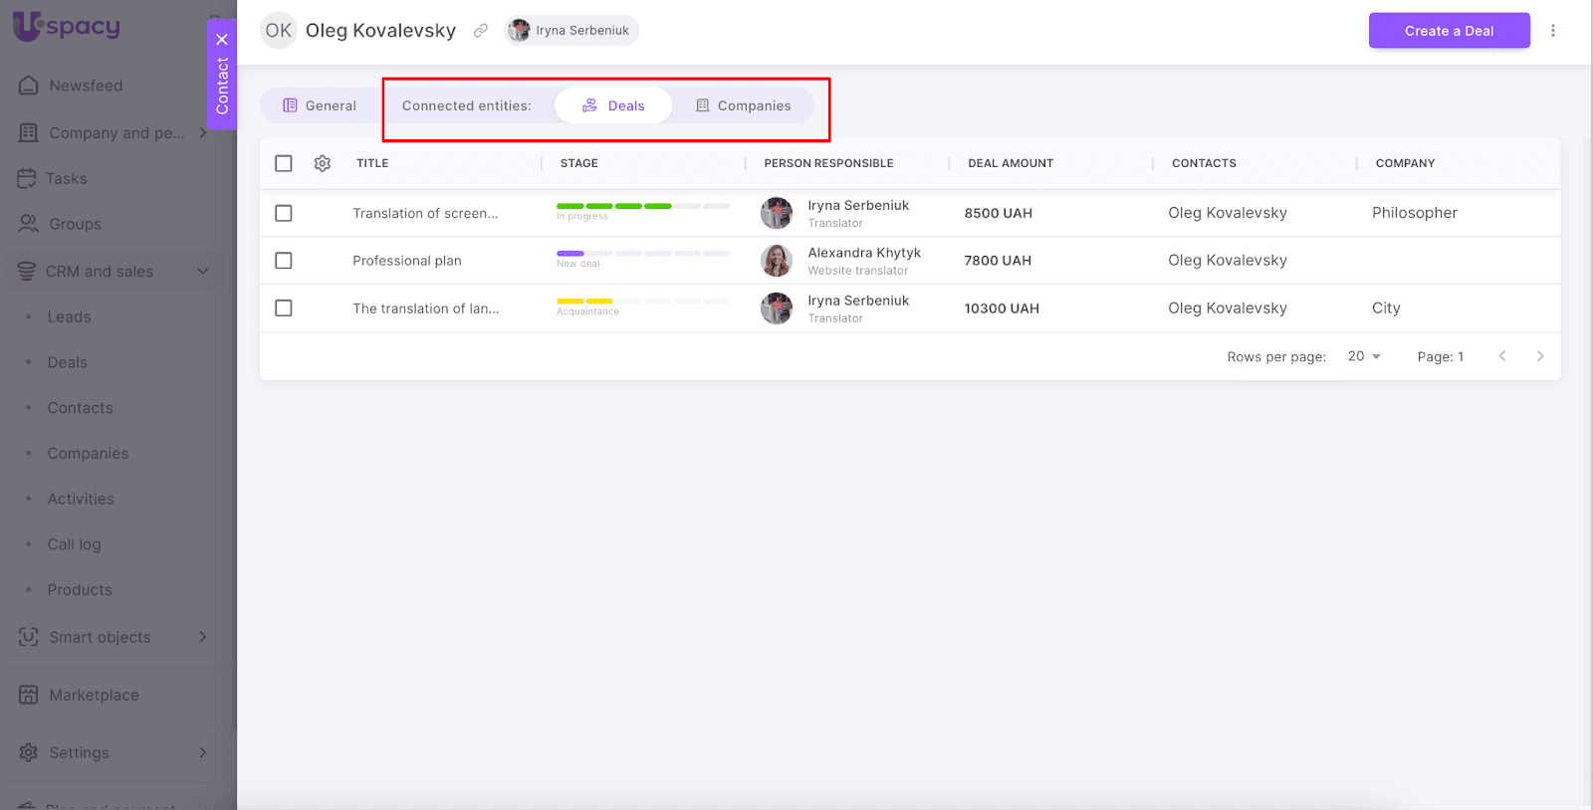This screenshot has height=810, width=1593.
Task: Switch to the Companies connected entities tab
Action: (x=743, y=105)
